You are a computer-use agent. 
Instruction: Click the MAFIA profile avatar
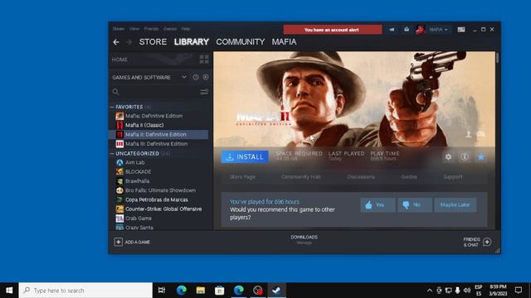(421, 30)
